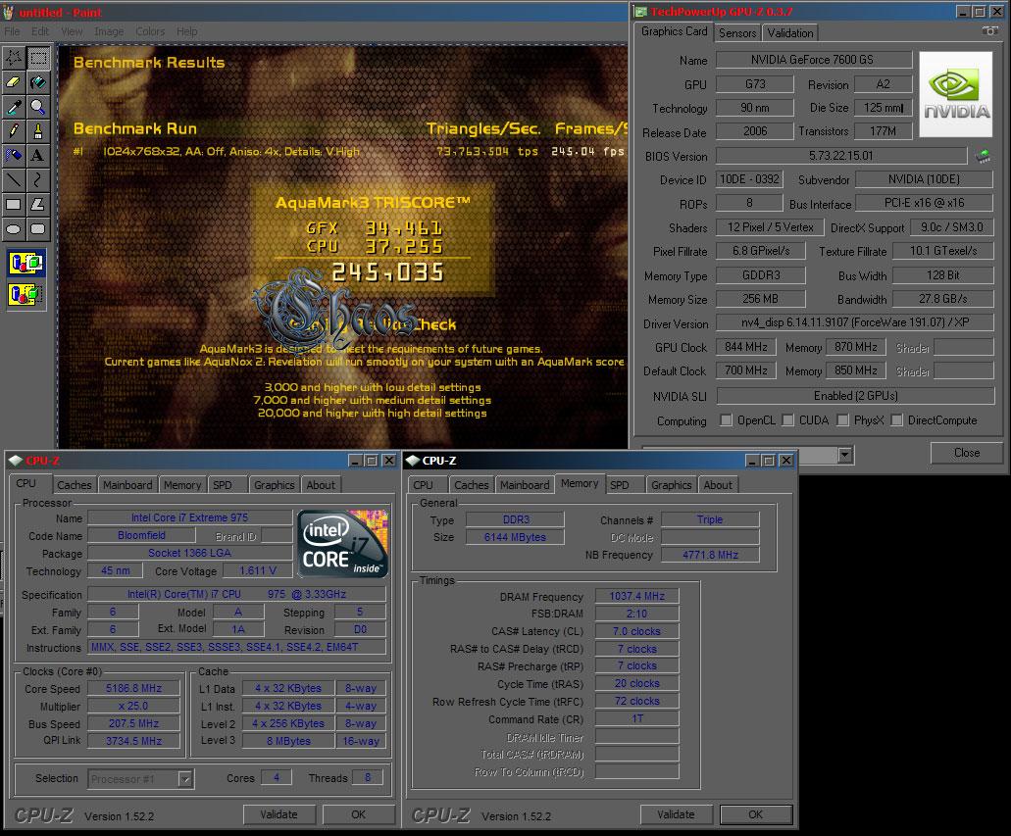This screenshot has width=1011, height=836.
Task: Open the View menu in Paint
Action: pyautogui.click(x=72, y=31)
